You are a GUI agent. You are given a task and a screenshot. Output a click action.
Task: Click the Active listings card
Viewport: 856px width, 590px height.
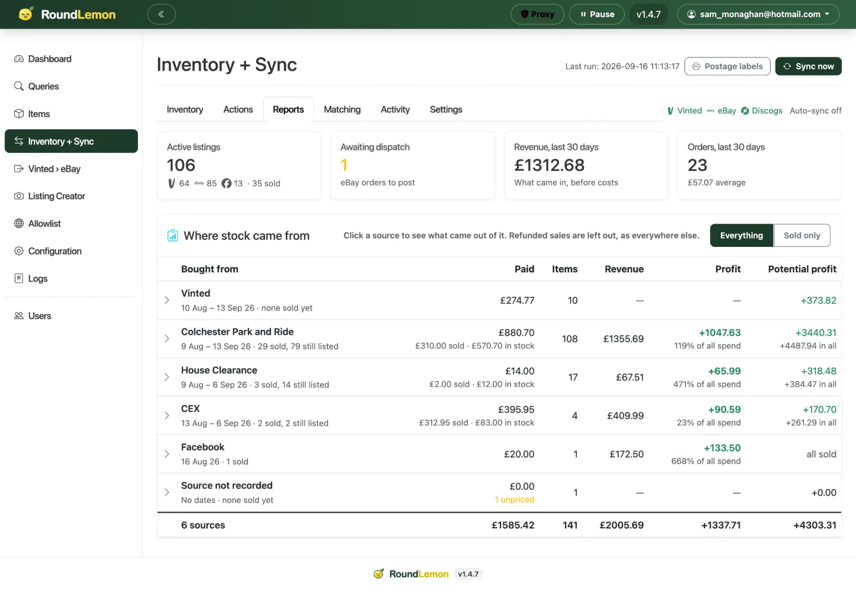[239, 165]
